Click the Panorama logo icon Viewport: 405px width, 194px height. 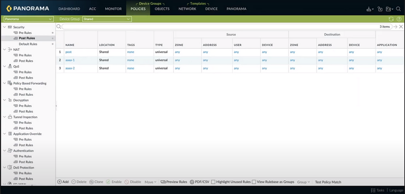click(x=9, y=9)
